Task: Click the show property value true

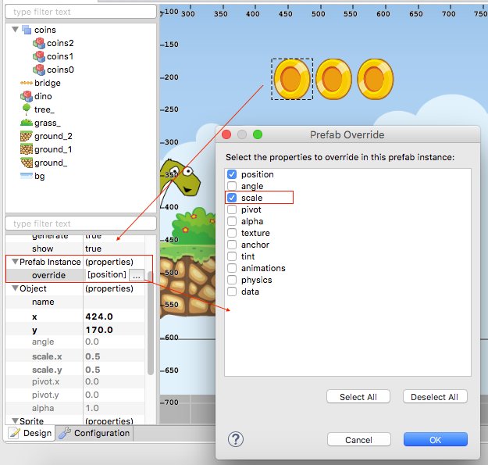Action: click(93, 249)
